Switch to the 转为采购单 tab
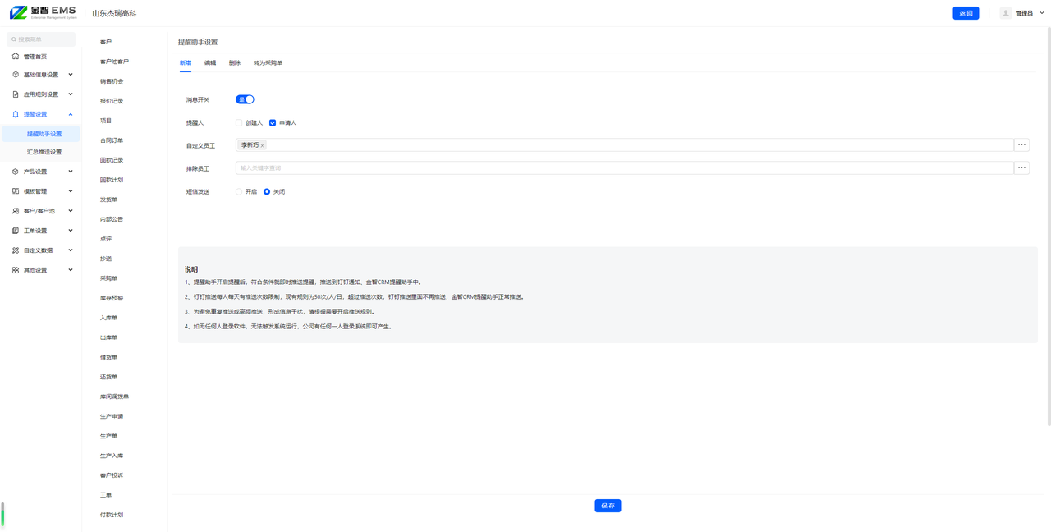 (x=268, y=63)
